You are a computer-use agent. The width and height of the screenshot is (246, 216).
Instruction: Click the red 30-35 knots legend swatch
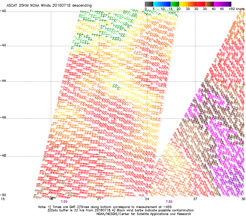pos(201,4)
